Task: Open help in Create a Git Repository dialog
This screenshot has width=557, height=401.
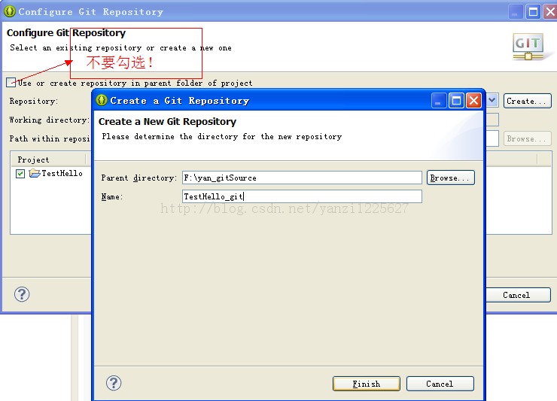Action: (x=114, y=383)
